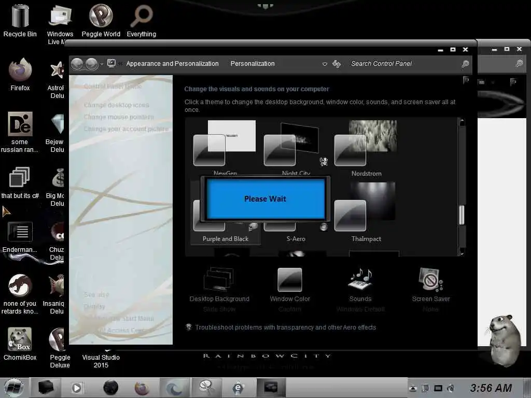Click the refresh button in address bar
Viewport: 531px width, 398px height.
tap(336, 64)
